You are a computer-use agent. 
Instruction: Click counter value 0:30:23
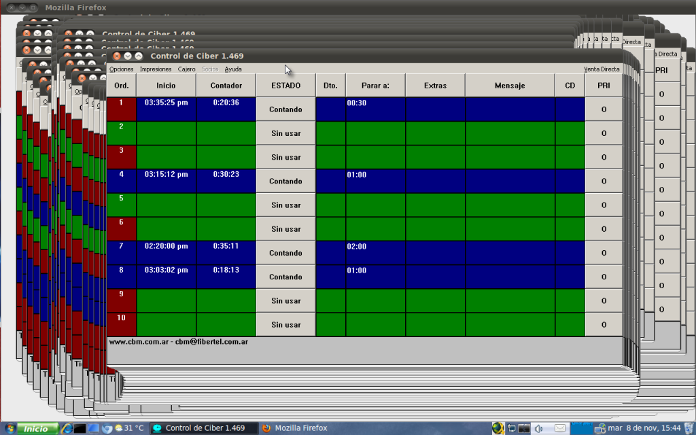pos(226,175)
